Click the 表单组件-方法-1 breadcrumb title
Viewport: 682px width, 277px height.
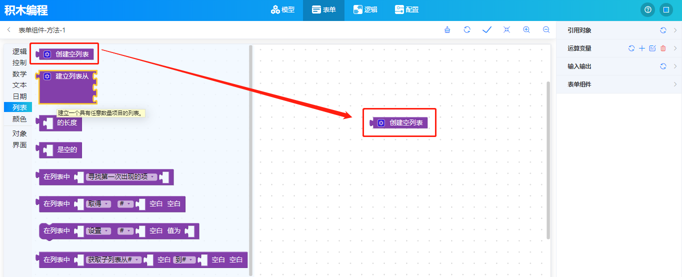pos(42,30)
